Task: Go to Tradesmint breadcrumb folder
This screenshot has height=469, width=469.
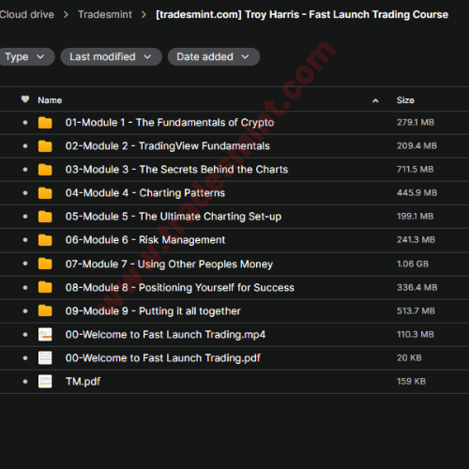Action: pos(105,14)
